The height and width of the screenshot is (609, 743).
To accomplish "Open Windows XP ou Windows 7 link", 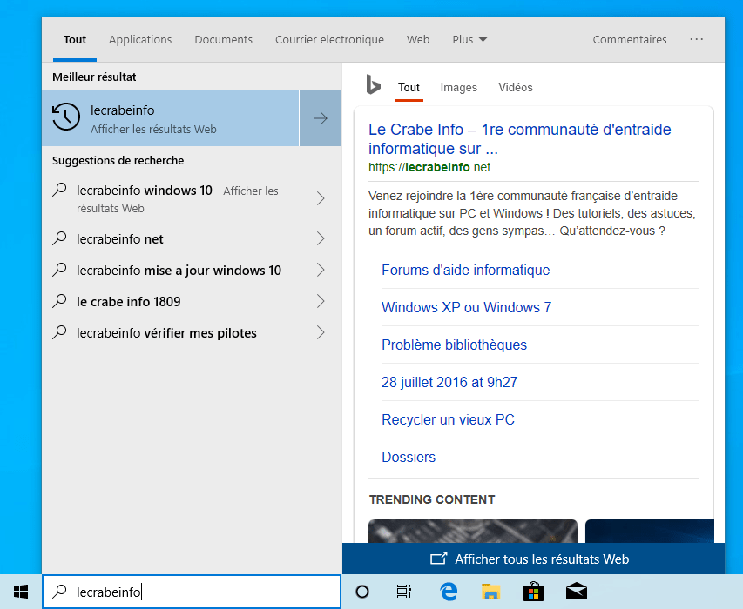I will point(466,307).
